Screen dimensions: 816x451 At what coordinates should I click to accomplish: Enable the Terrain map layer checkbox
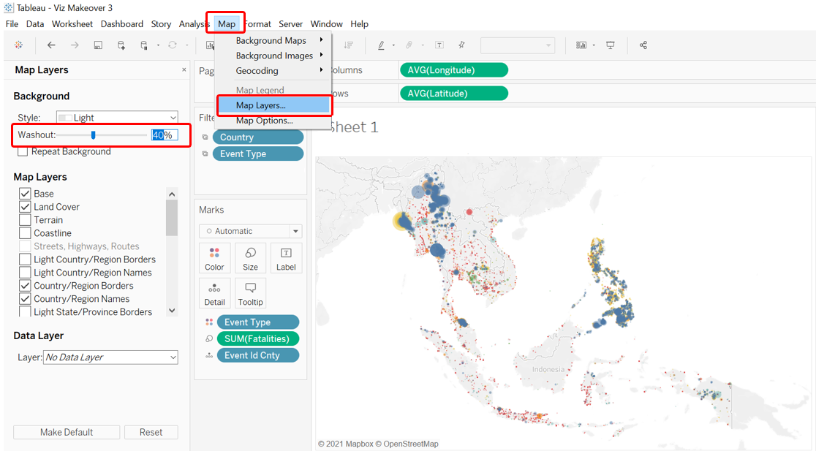tap(25, 220)
